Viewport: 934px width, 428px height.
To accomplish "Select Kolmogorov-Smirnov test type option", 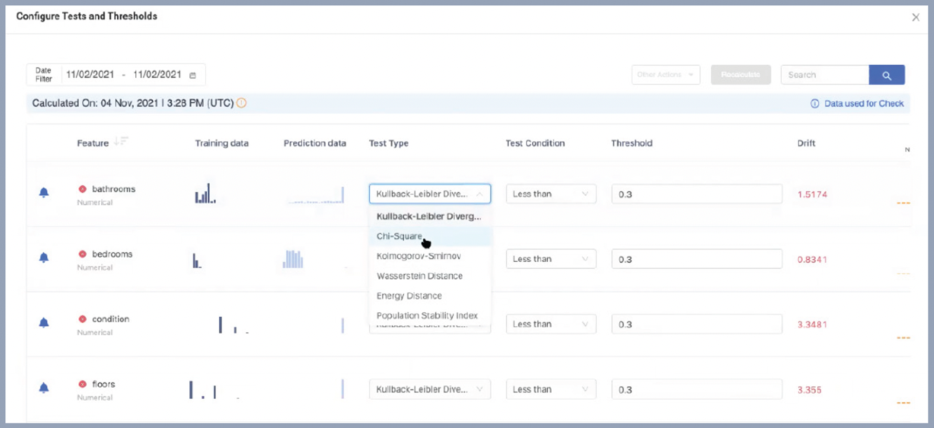I will click(x=430, y=256).
